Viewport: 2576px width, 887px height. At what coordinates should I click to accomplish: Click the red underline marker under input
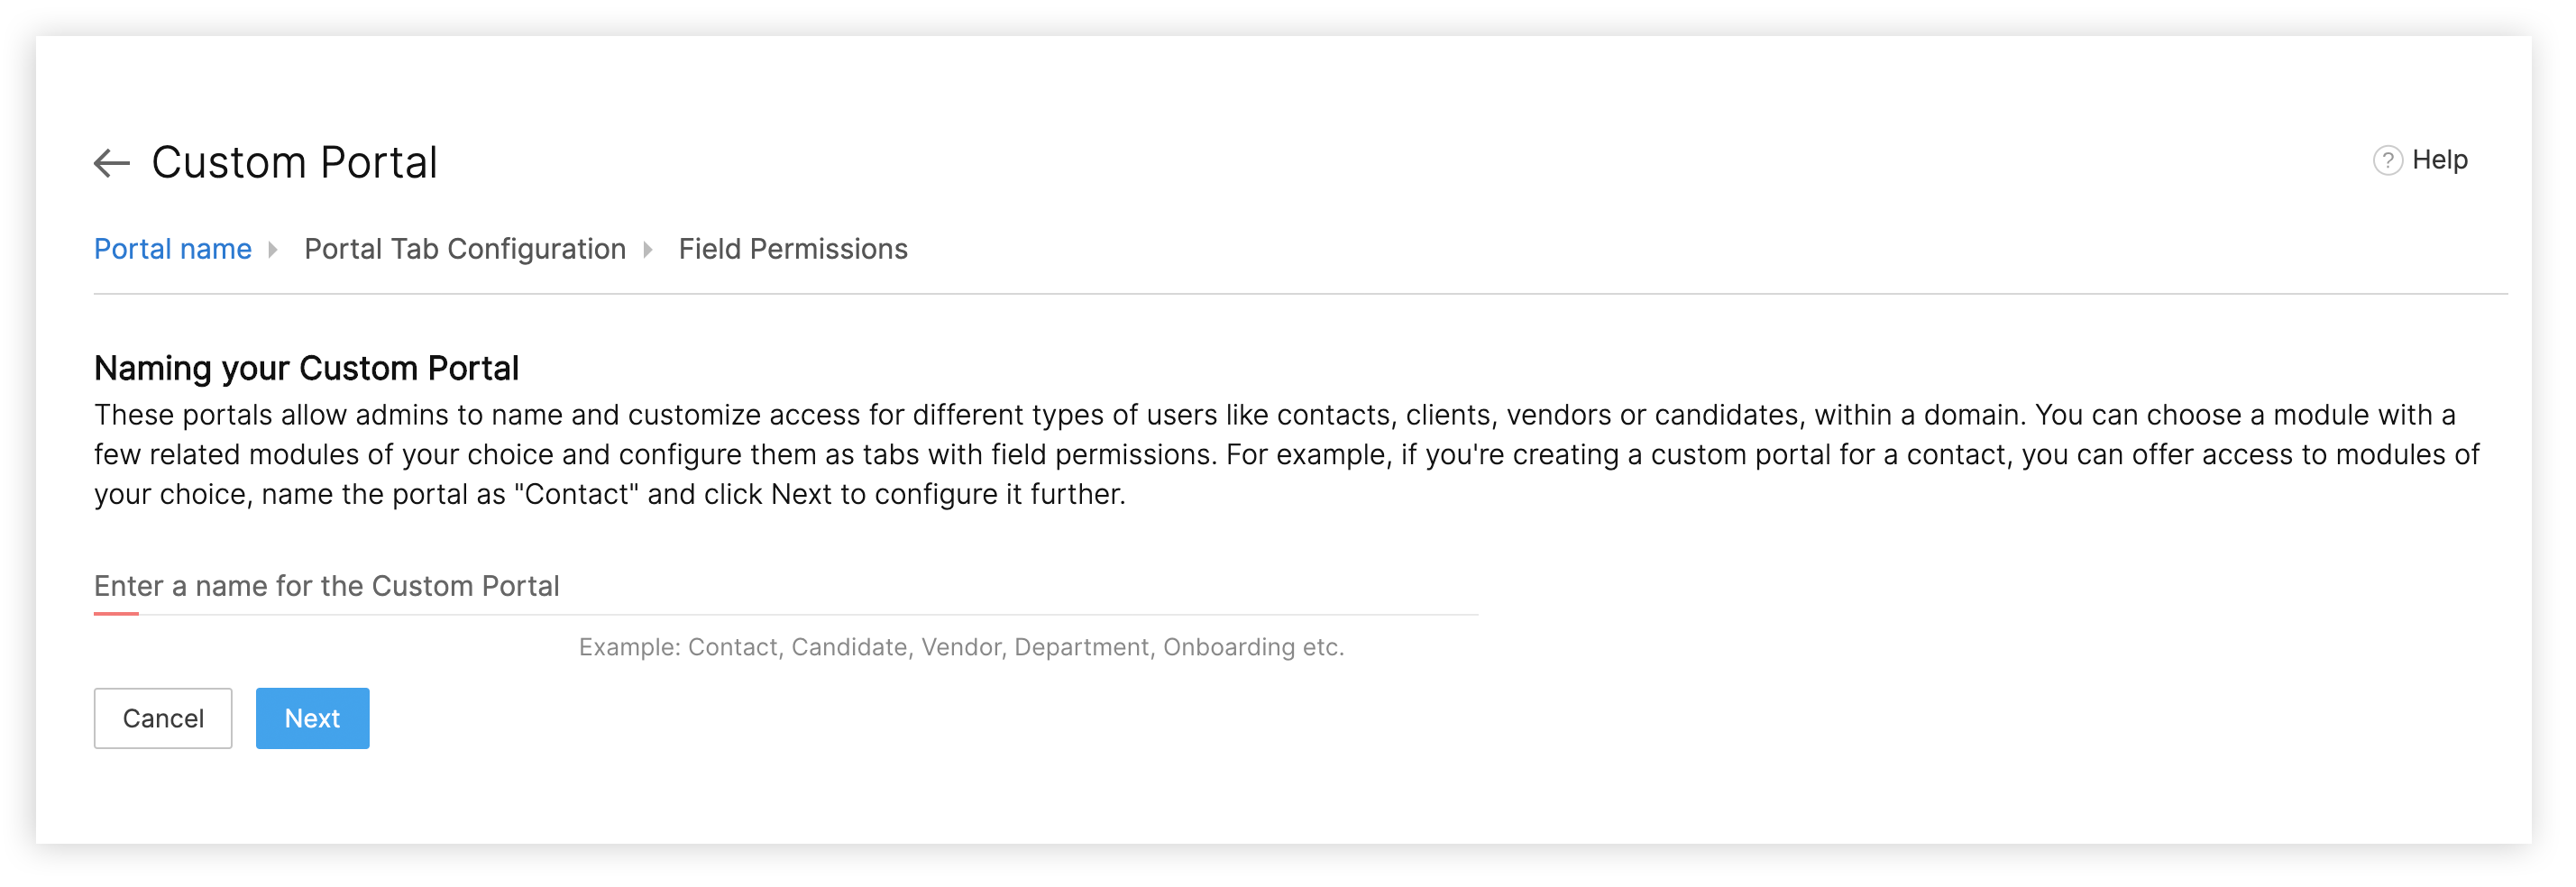coord(116,614)
